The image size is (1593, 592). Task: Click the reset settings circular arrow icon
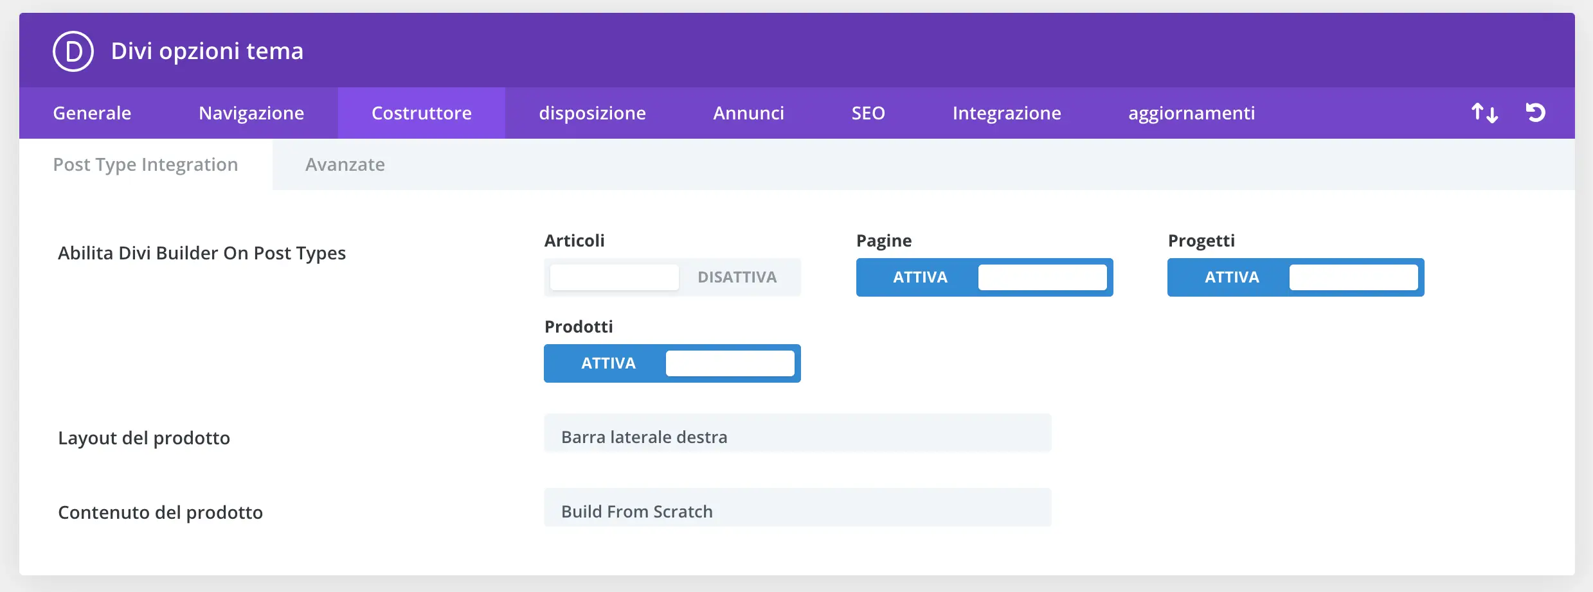tap(1535, 113)
